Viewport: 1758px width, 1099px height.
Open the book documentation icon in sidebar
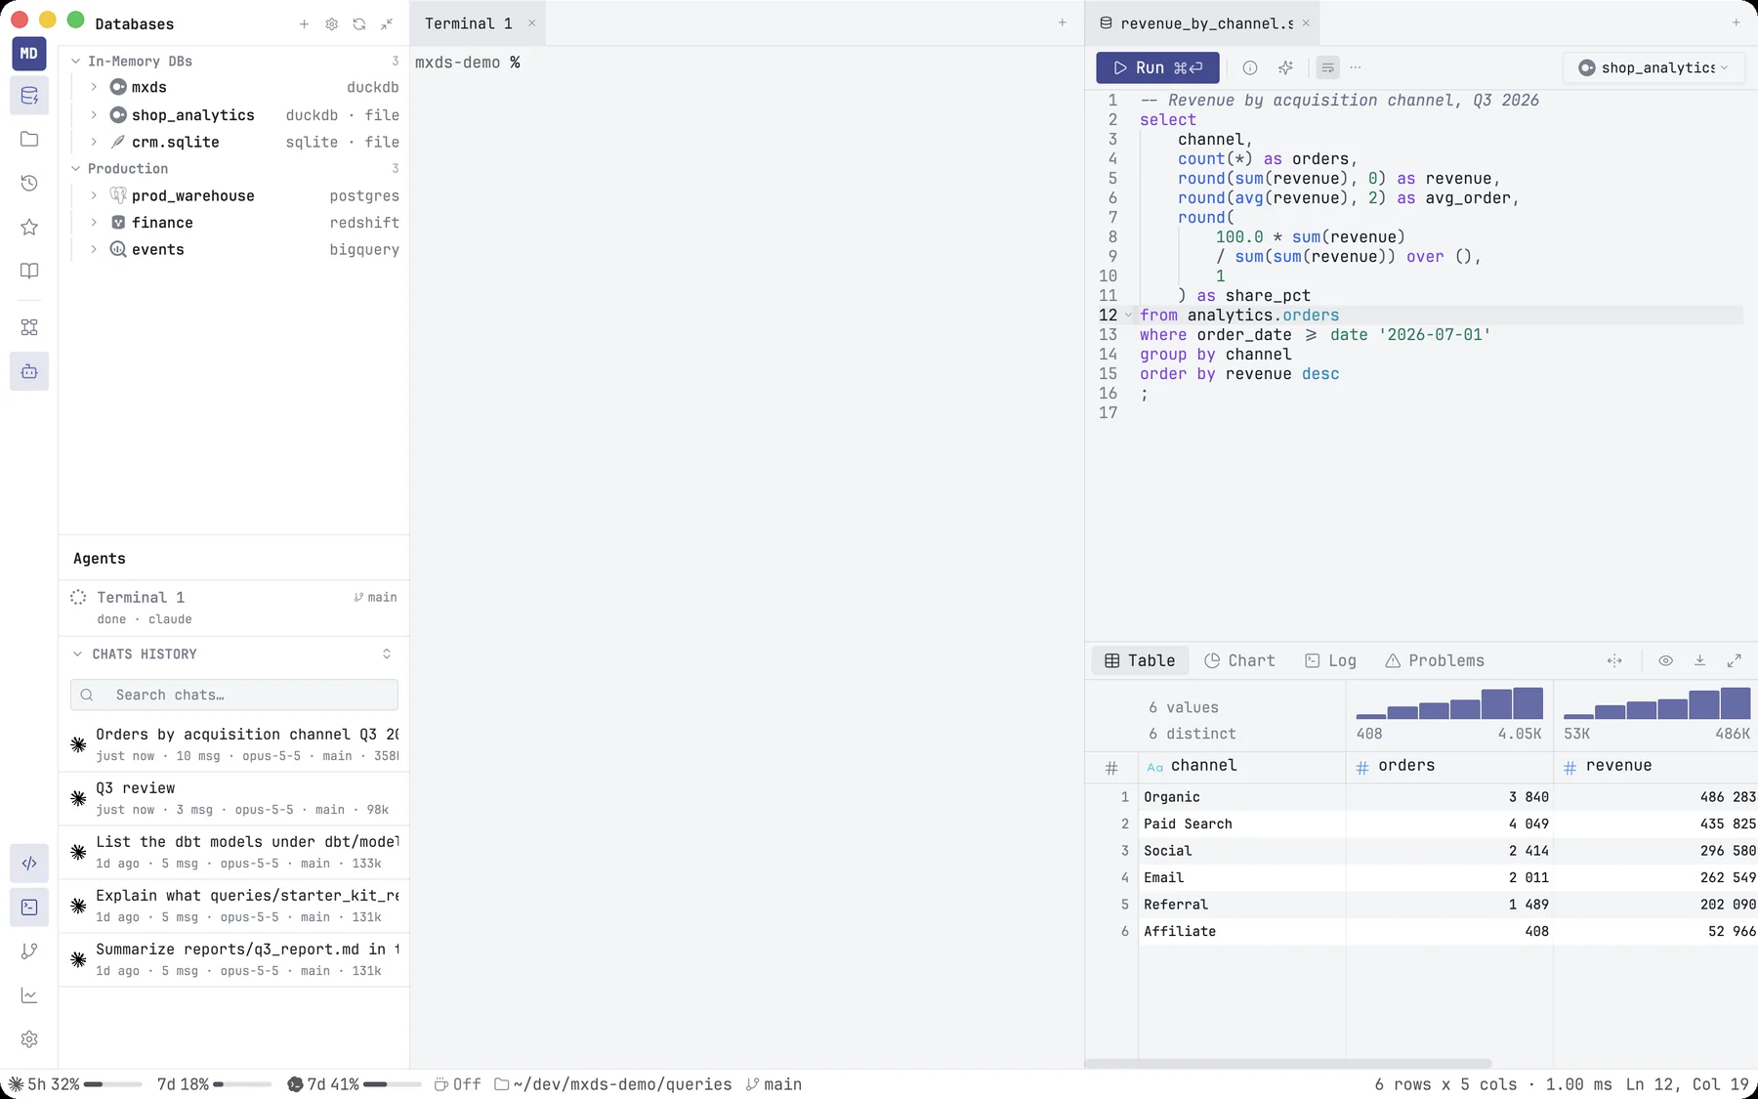pyautogui.click(x=29, y=271)
